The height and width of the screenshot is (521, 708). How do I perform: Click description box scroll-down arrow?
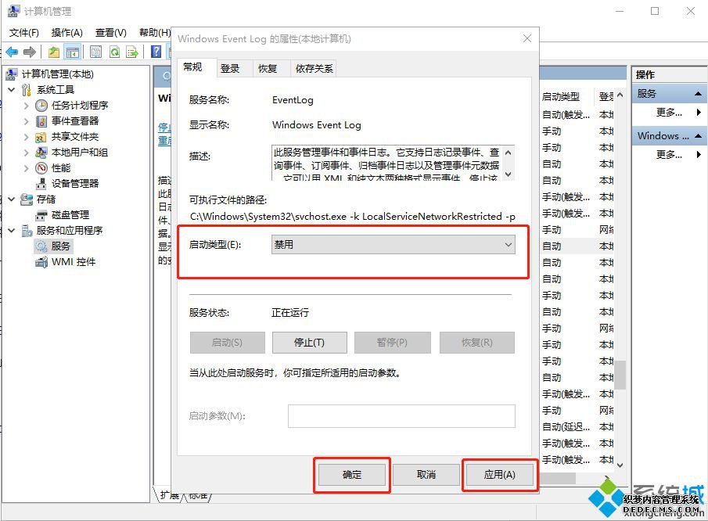click(509, 174)
